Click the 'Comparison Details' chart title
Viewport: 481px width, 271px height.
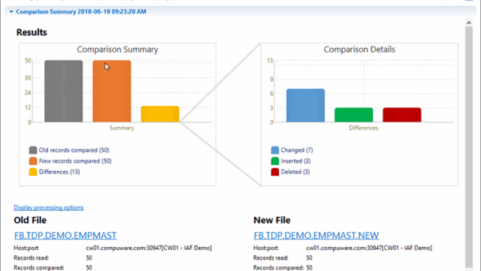click(359, 50)
